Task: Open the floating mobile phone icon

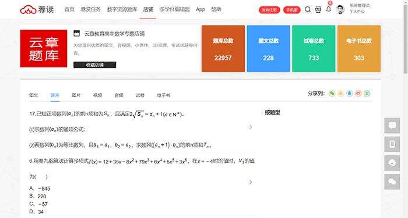Action: (392, 144)
